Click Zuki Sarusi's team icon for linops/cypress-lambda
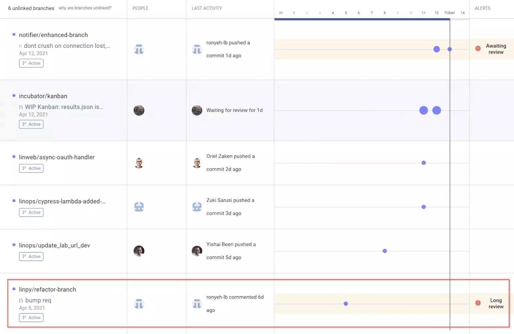 click(x=139, y=207)
